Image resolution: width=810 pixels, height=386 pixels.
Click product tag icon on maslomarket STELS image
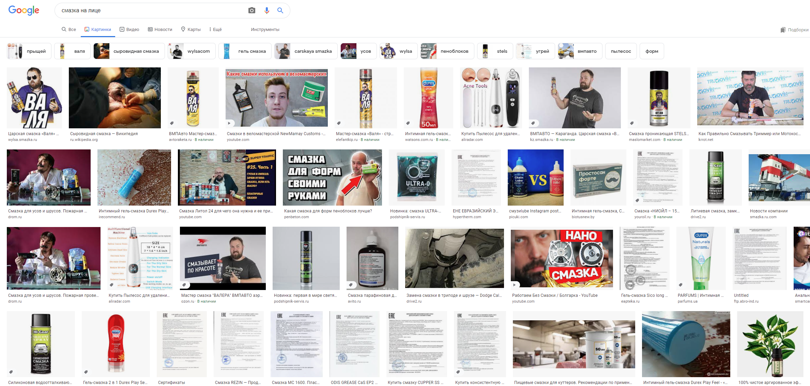coord(632,123)
